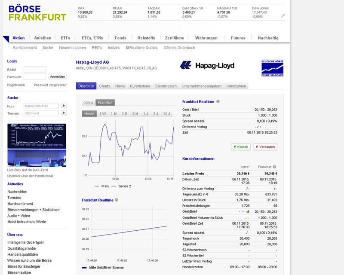This screenshot has width=344, height=275.
Task: Switch to the Unternehmensangaben tab
Action: click(x=201, y=86)
